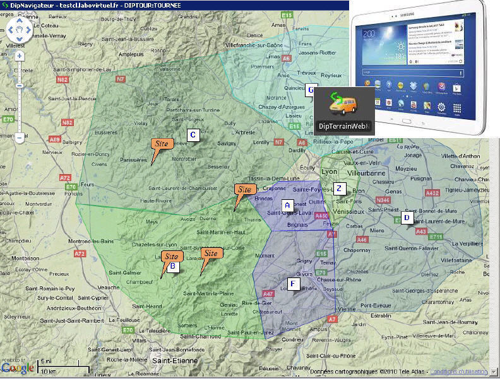Click the Saint-Etienne city label
Image resolution: width=500 pixels, height=379 pixels.
click(175, 361)
